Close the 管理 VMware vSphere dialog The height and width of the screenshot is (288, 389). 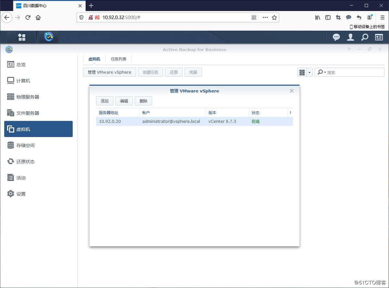tap(292, 91)
